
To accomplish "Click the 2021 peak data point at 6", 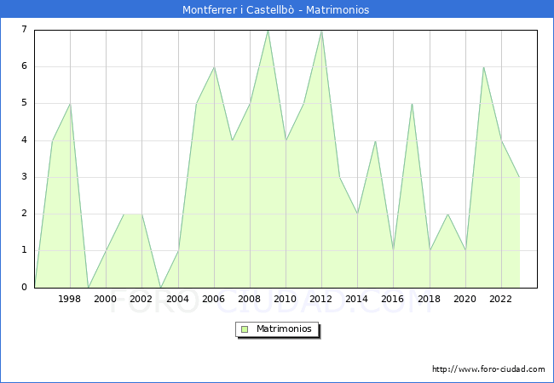I will point(483,67).
